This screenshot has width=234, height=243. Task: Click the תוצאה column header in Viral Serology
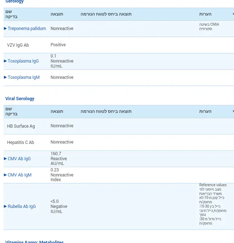click(x=57, y=111)
